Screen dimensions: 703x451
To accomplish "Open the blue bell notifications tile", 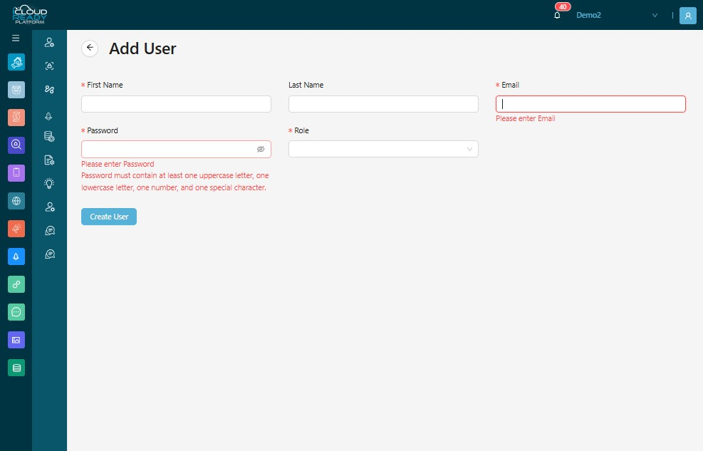I will (x=16, y=256).
